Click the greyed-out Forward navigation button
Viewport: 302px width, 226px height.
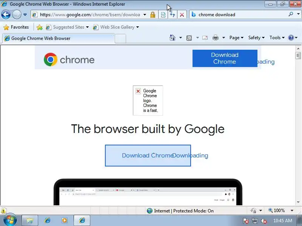17,15
